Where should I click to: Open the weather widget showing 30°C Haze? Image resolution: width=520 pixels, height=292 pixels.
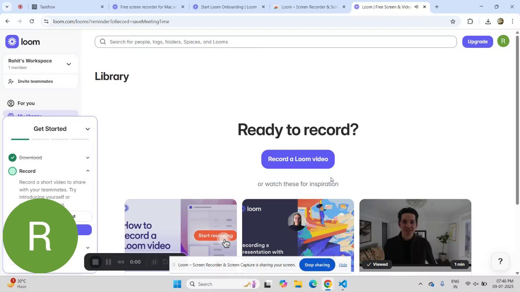pos(17,284)
